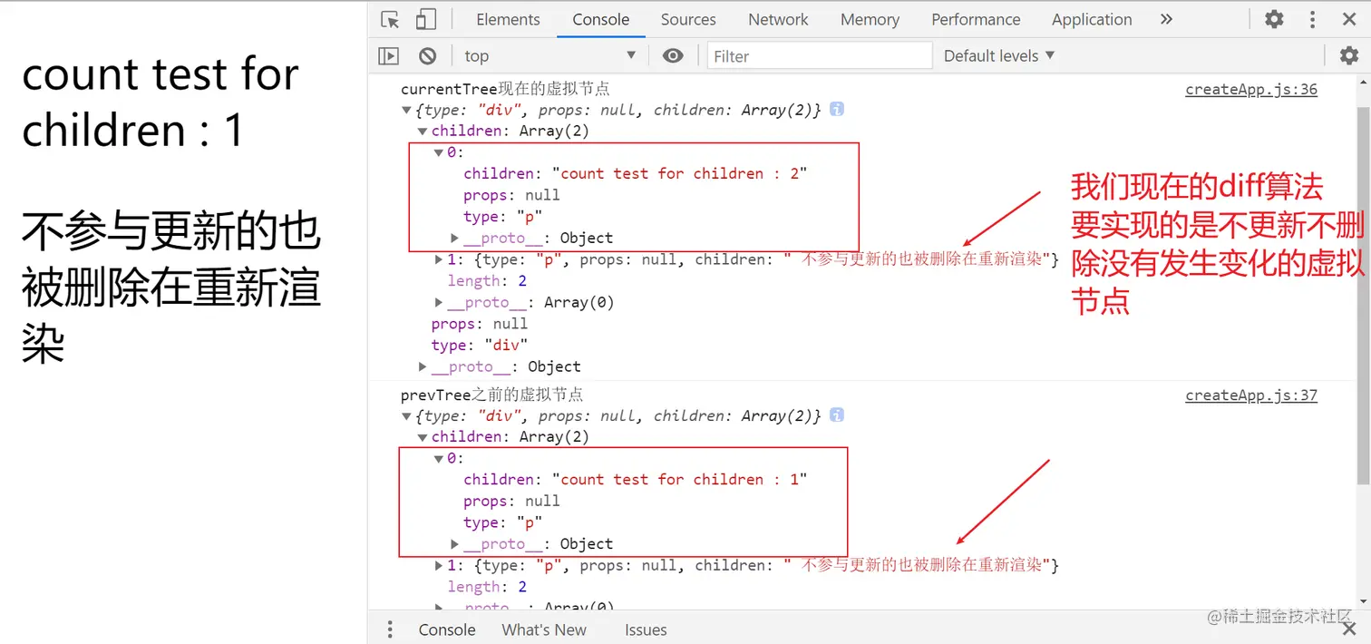Open the Sources tab
Image resolution: width=1371 pixels, height=644 pixels.
click(688, 19)
